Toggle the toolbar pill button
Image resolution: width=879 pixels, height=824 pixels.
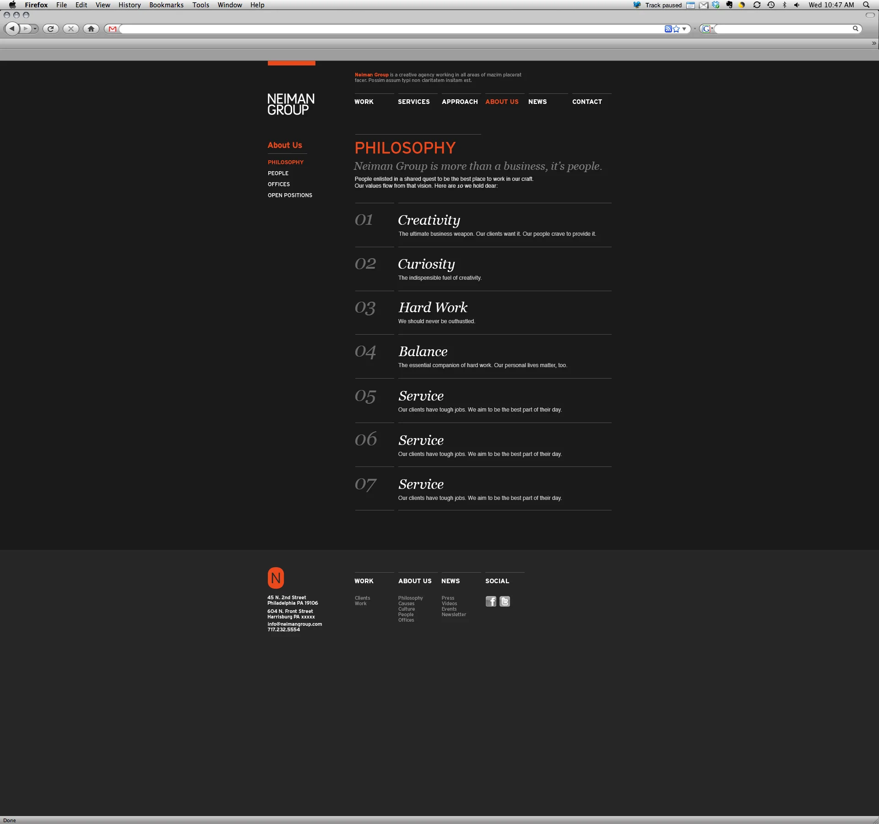click(870, 15)
